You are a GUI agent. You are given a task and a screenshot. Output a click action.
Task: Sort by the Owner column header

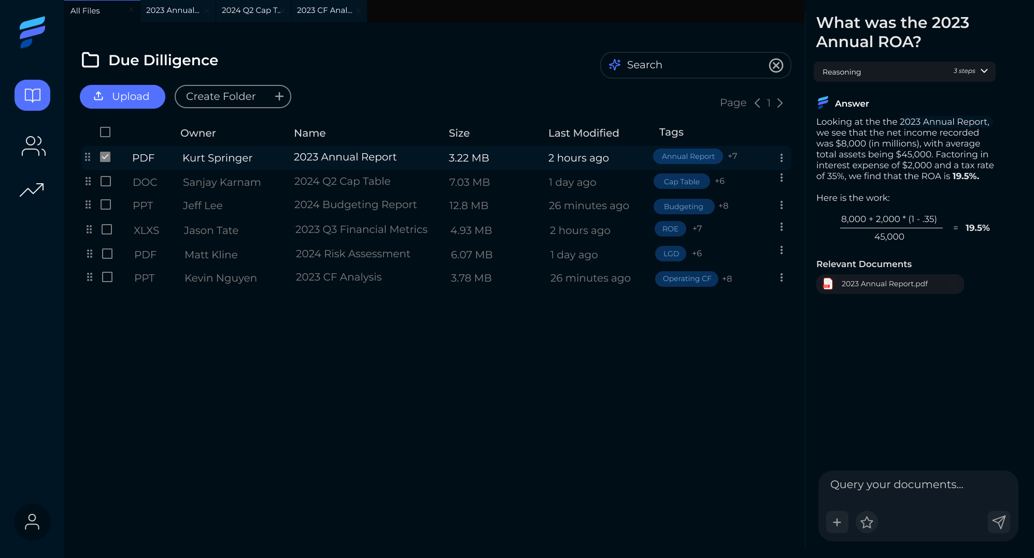pos(198,133)
